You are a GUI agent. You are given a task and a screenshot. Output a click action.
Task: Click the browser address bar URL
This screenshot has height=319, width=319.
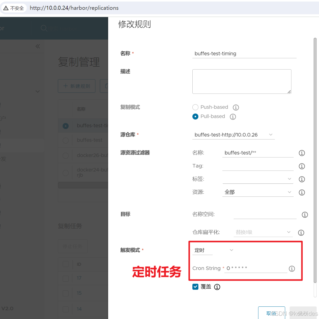[x=74, y=8]
